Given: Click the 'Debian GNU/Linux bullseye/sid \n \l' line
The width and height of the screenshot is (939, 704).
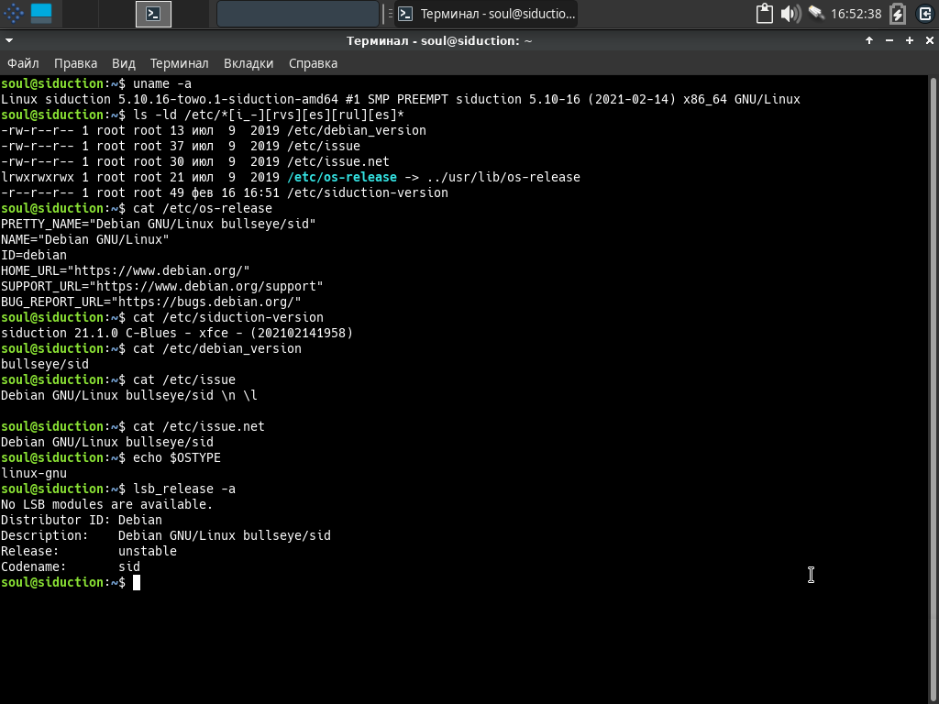Looking at the screenshot, I should [x=128, y=395].
